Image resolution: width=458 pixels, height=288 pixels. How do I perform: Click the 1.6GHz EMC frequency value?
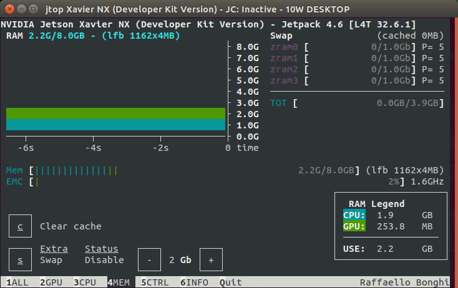427,181
